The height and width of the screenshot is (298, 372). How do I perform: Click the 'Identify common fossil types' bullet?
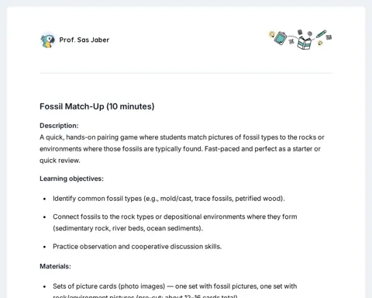tap(169, 199)
